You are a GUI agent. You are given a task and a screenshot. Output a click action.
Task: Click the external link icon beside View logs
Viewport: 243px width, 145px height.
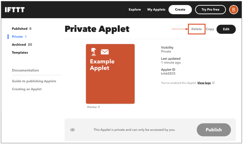(213, 83)
